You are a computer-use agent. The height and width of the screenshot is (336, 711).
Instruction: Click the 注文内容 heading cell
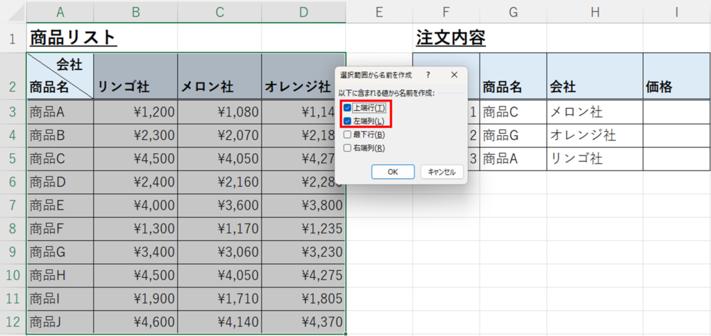(x=450, y=37)
